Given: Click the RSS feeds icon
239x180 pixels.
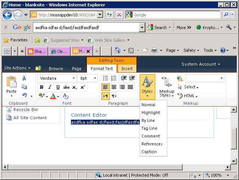Looking at the screenshot, I should click(131, 51).
